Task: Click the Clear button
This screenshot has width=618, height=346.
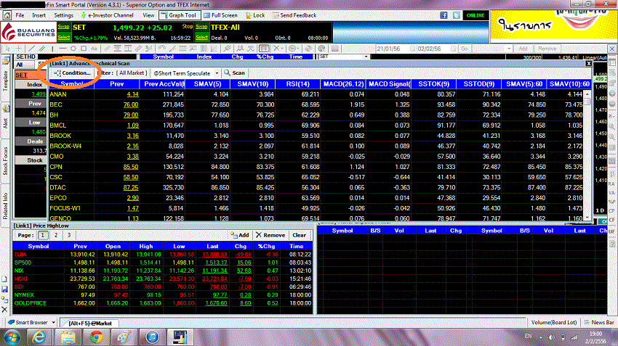Action: [x=299, y=235]
